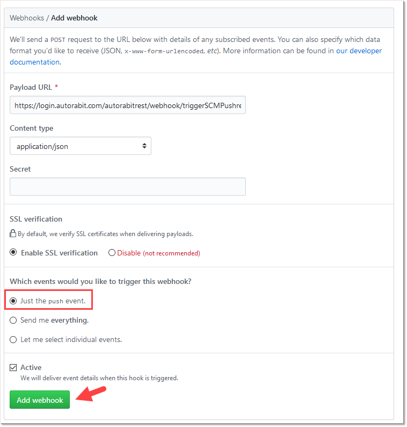Click the SSL verification heading
Screen dimensions: 407x427
point(36,219)
